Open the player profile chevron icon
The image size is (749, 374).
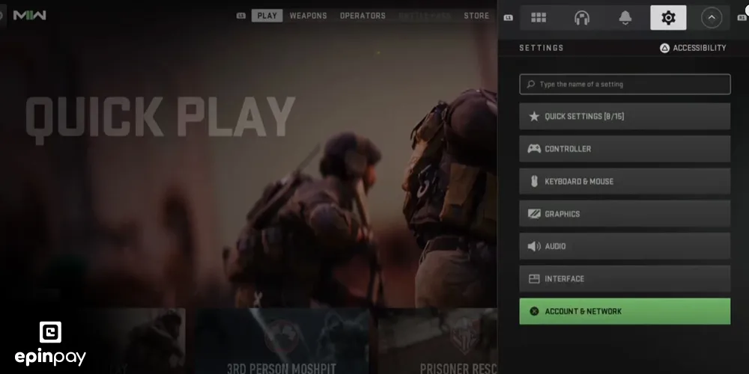pyautogui.click(x=712, y=18)
